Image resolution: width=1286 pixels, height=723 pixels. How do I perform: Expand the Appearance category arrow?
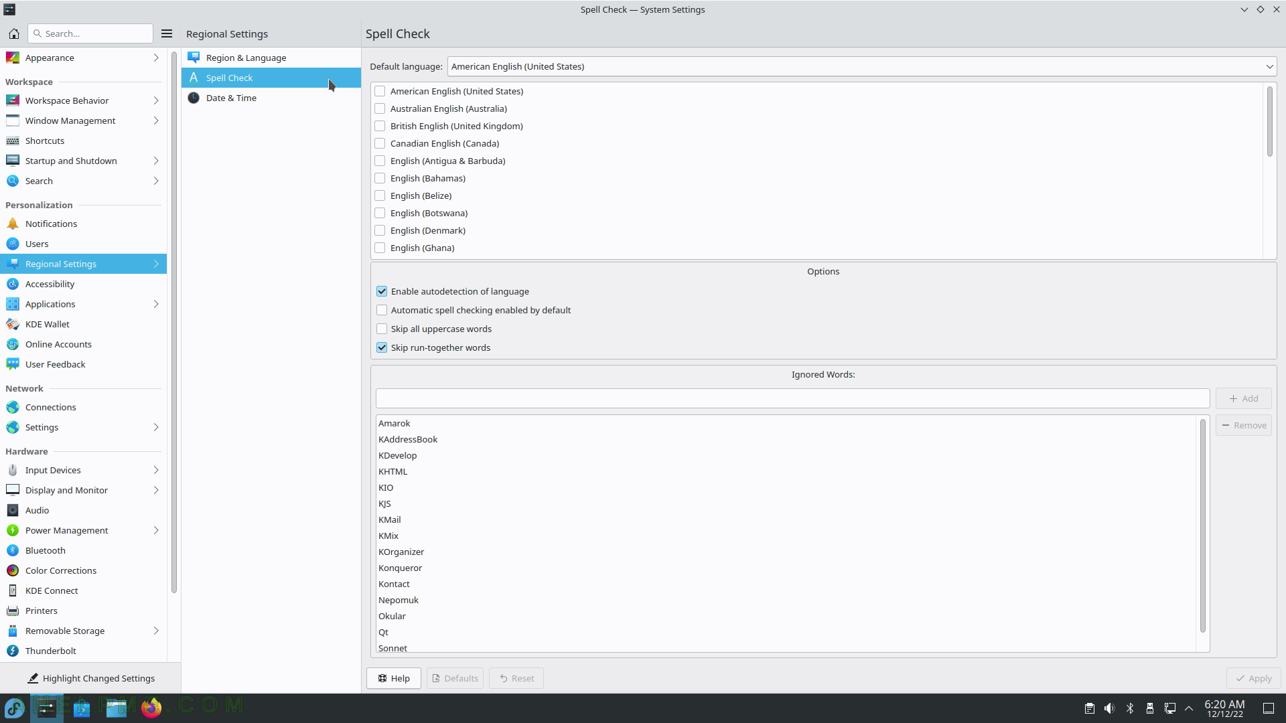[x=156, y=58]
